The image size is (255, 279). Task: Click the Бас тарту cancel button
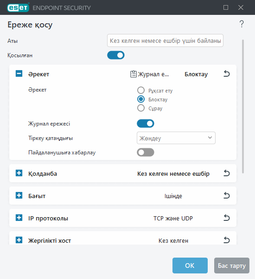231,266
